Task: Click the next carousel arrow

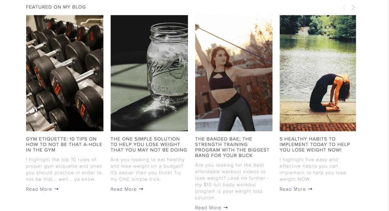Action: pyautogui.click(x=353, y=7)
